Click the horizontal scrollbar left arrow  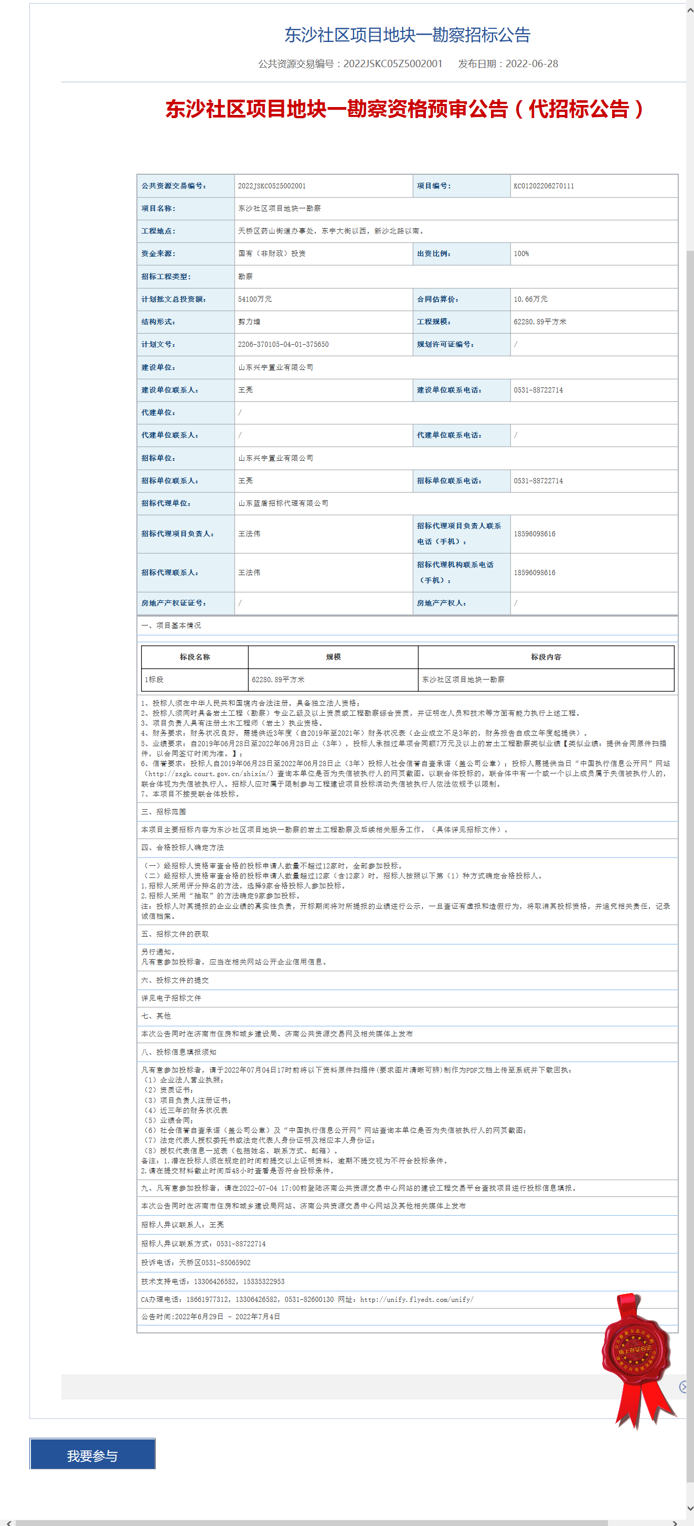[8, 1522]
